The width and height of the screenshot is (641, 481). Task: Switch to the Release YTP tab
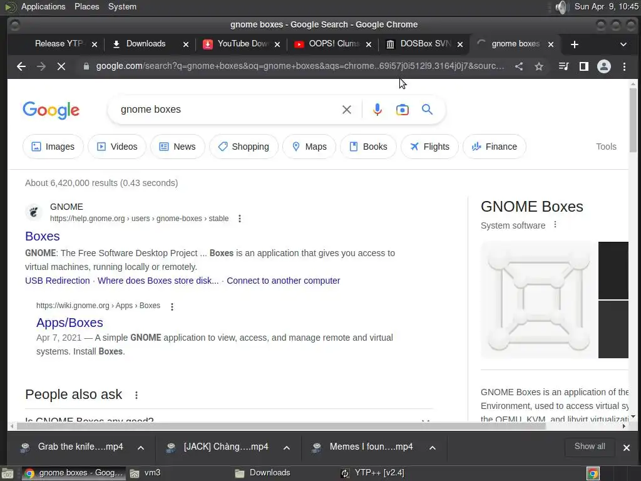(x=59, y=44)
